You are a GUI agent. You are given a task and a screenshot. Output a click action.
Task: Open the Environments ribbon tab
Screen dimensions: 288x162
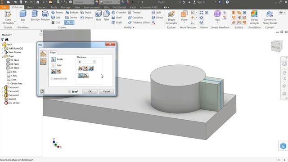coord(92,7)
